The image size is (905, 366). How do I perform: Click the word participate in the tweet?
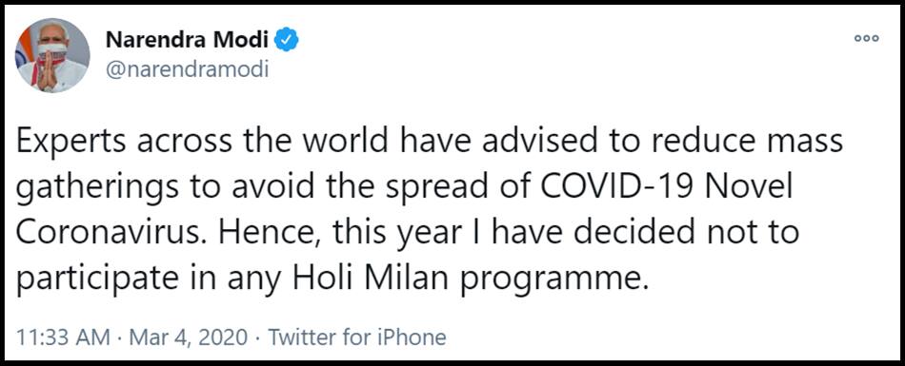click(x=97, y=280)
